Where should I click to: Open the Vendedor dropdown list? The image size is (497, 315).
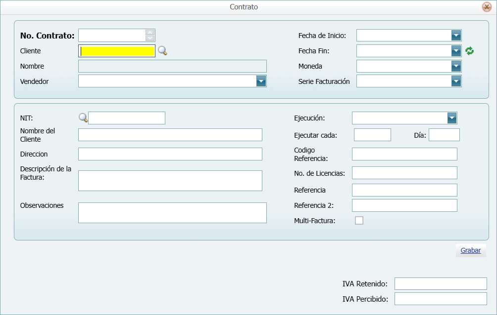coord(261,81)
